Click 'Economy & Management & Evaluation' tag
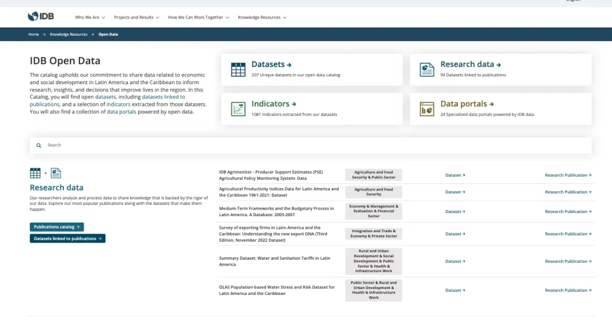612x329 pixels. click(374, 211)
